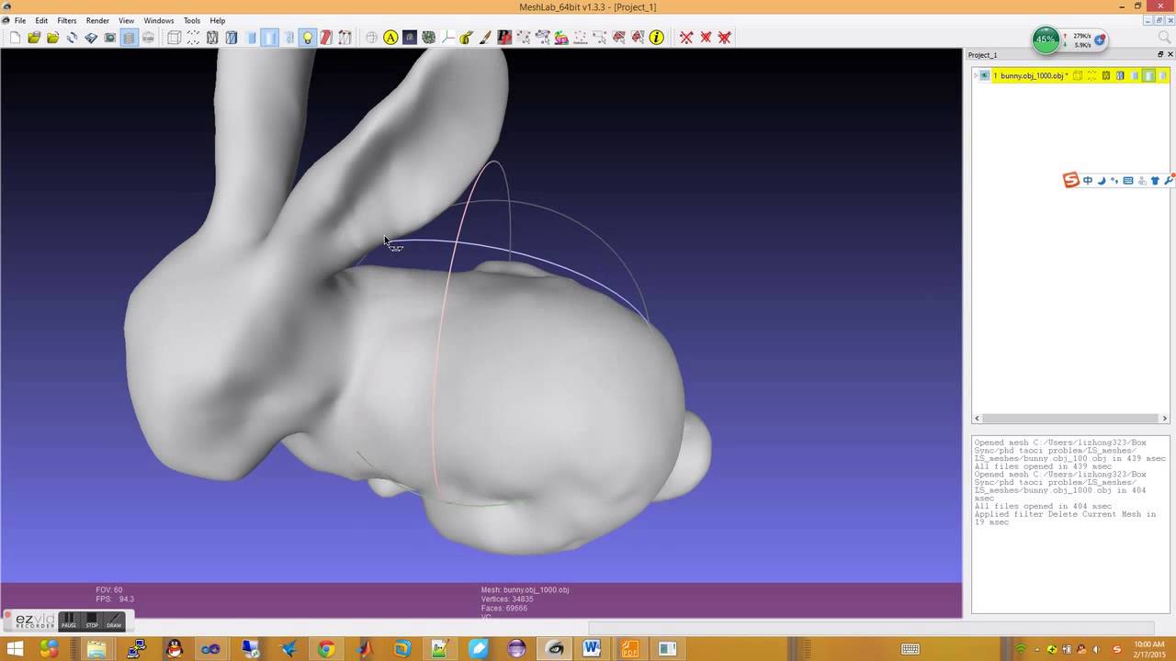Click the grayed globe icon
Image resolution: width=1176 pixels, height=661 pixels.
(x=372, y=38)
